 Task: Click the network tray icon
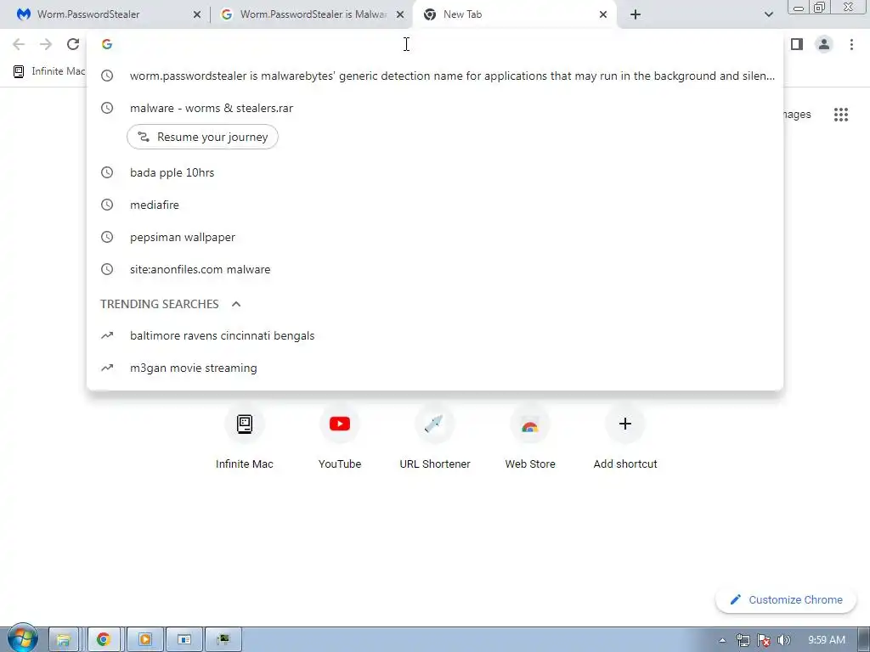[743, 640]
